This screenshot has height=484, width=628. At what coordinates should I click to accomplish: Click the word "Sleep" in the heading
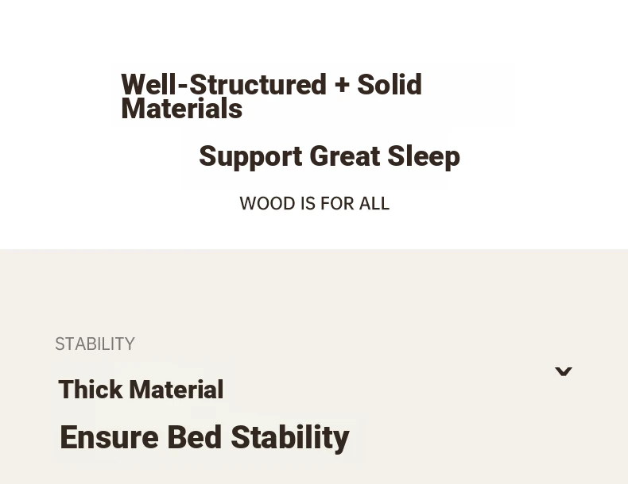[x=424, y=156]
